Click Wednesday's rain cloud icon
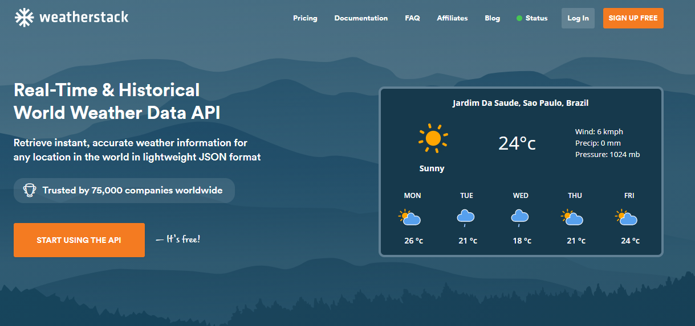Viewport: 695px width, 326px height. (520, 218)
